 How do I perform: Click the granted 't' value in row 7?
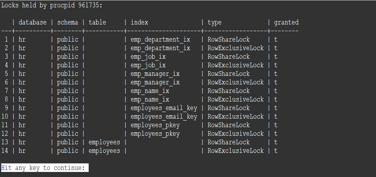coord(276,91)
